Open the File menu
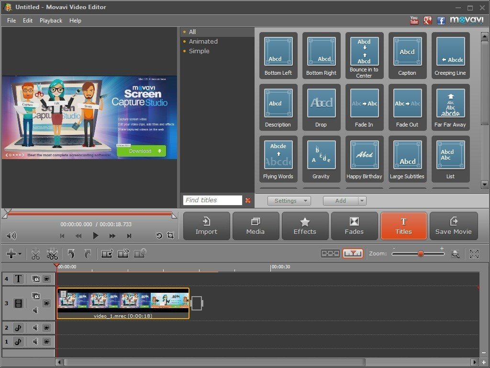Image resolution: width=490 pixels, height=368 pixels. pos(11,21)
